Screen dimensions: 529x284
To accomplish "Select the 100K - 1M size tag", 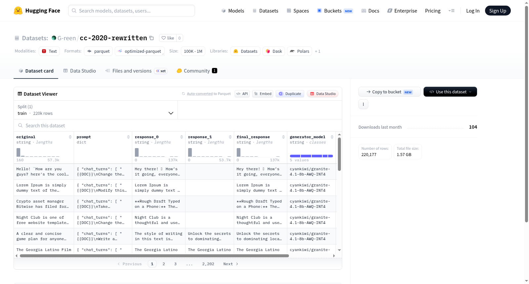I will [193, 51].
